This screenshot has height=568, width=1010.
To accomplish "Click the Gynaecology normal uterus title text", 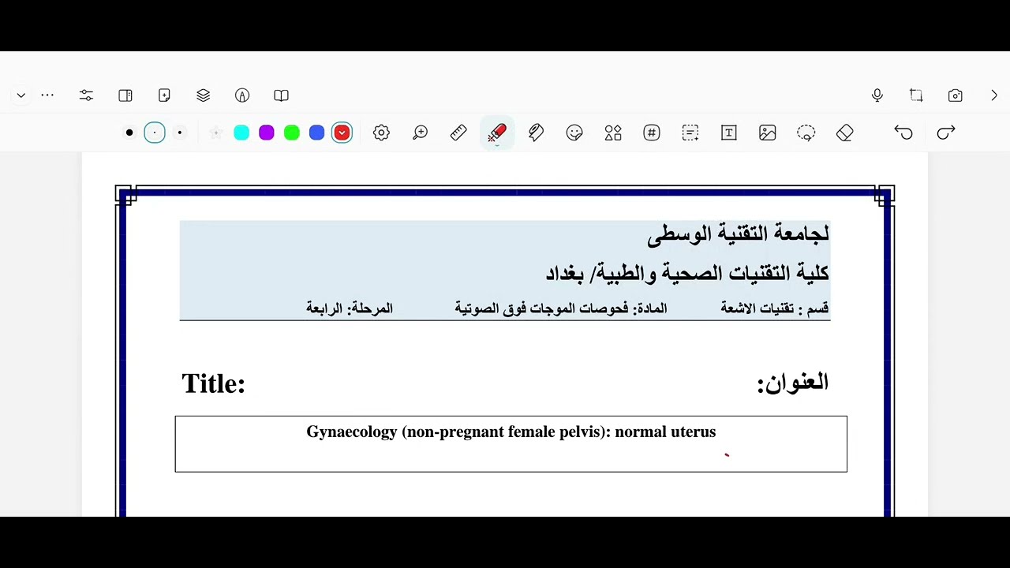I will (511, 432).
